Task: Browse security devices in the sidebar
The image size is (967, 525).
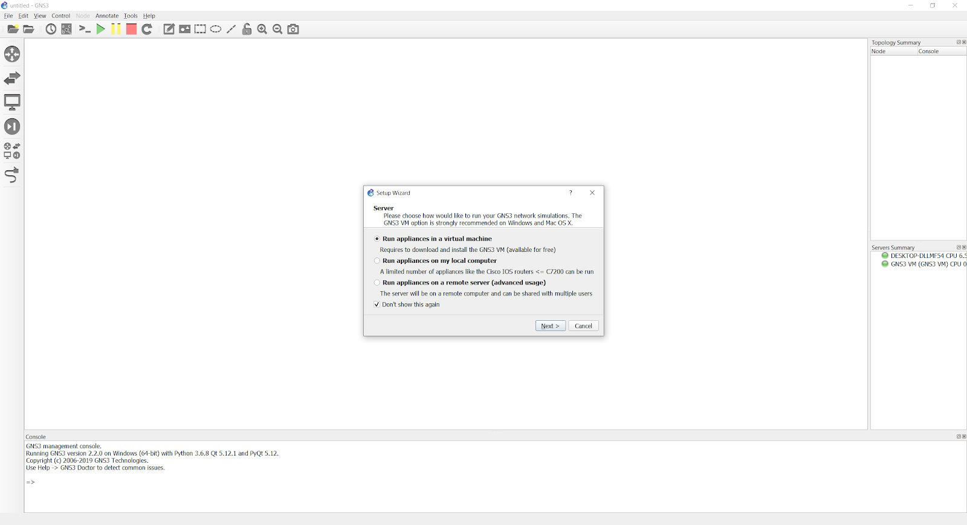Action: click(x=12, y=127)
